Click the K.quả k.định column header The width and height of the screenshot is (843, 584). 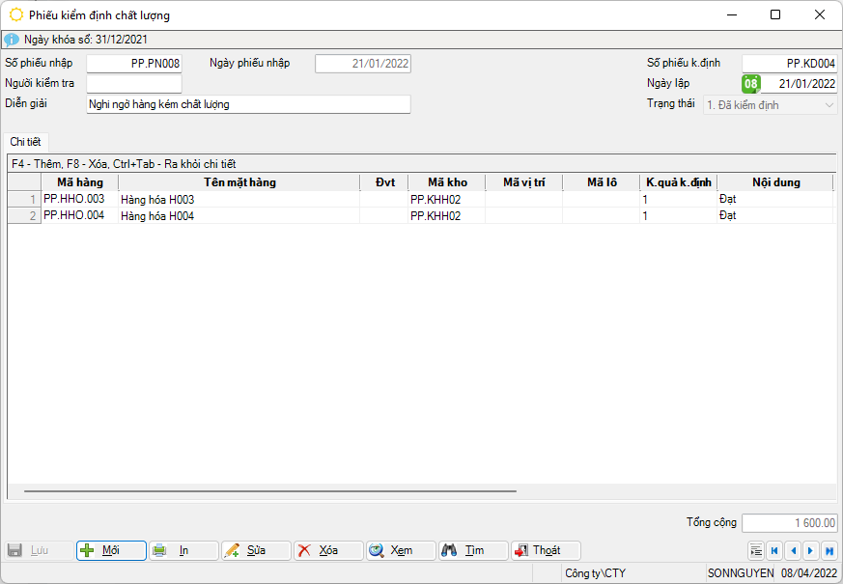pyautogui.click(x=678, y=182)
